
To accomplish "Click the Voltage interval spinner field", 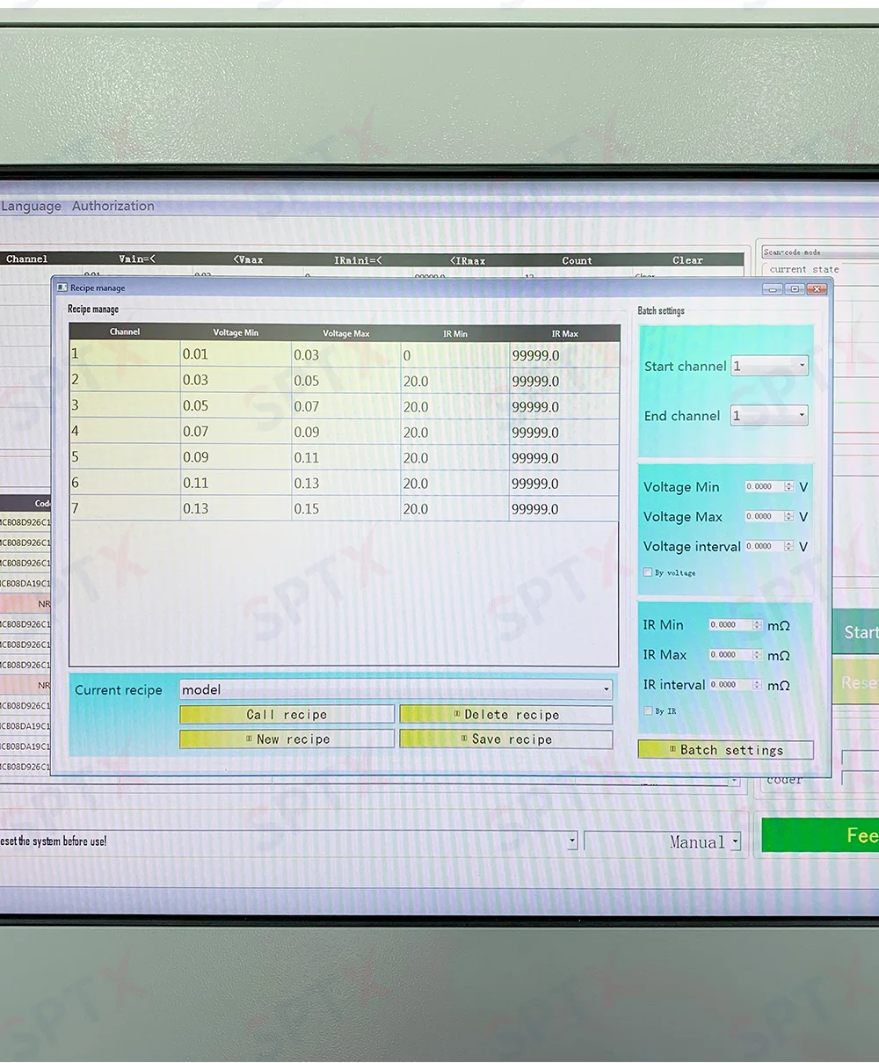I will 764,546.
